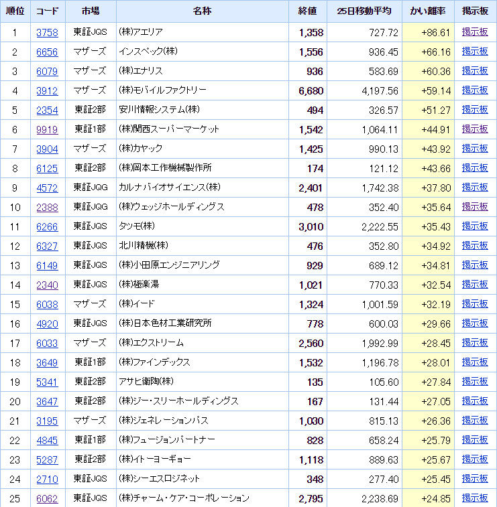Open 掲示板 link for (株)エナリス
This screenshot has height=507, width=497.
click(x=475, y=71)
